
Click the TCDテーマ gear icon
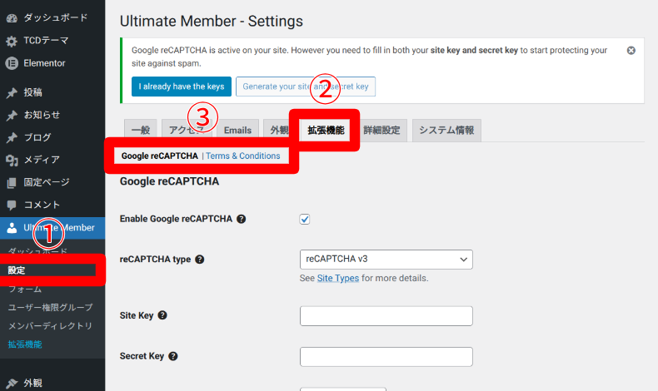pyautogui.click(x=12, y=41)
